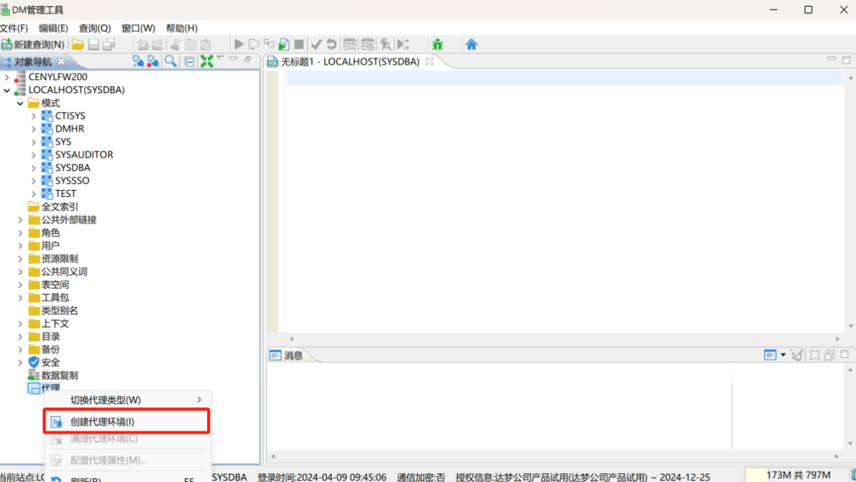
Task: Select 创建代理环境(I) from context menu
Action: click(103, 422)
